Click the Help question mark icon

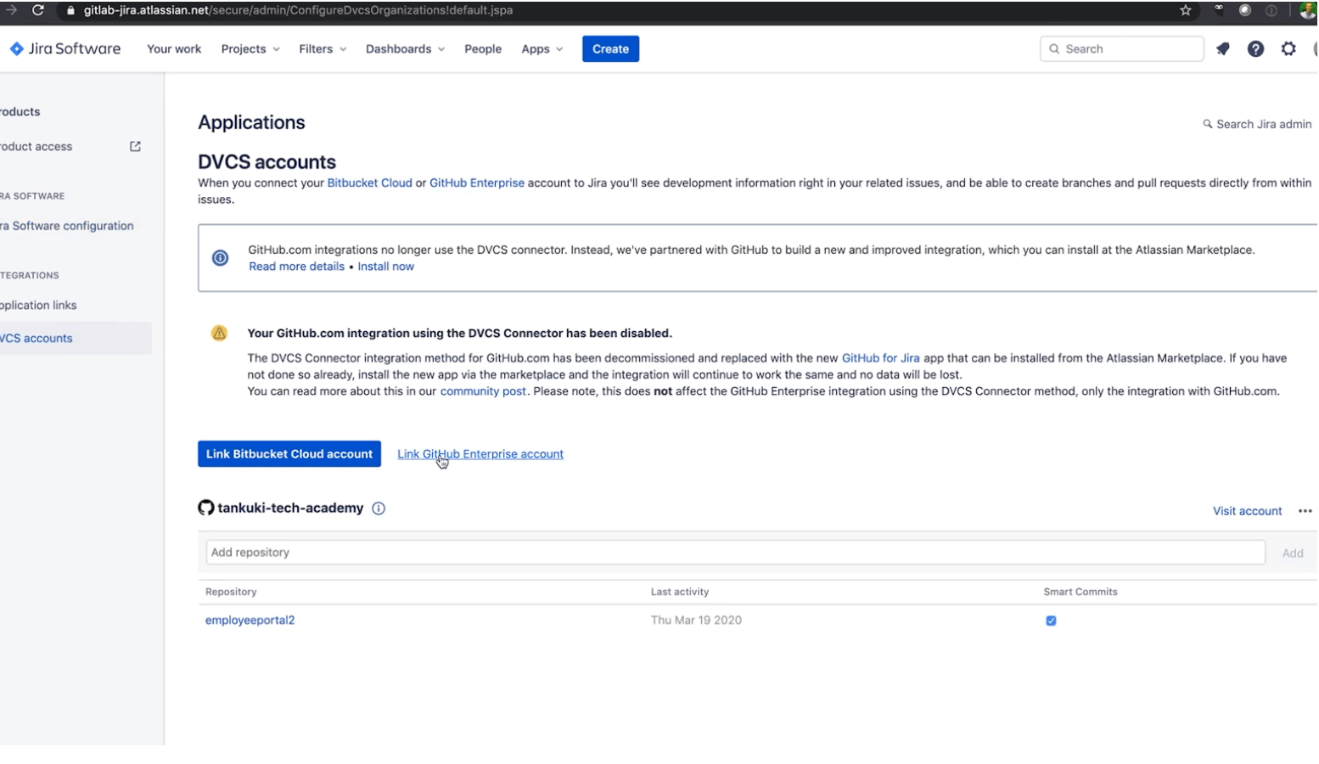1255,48
